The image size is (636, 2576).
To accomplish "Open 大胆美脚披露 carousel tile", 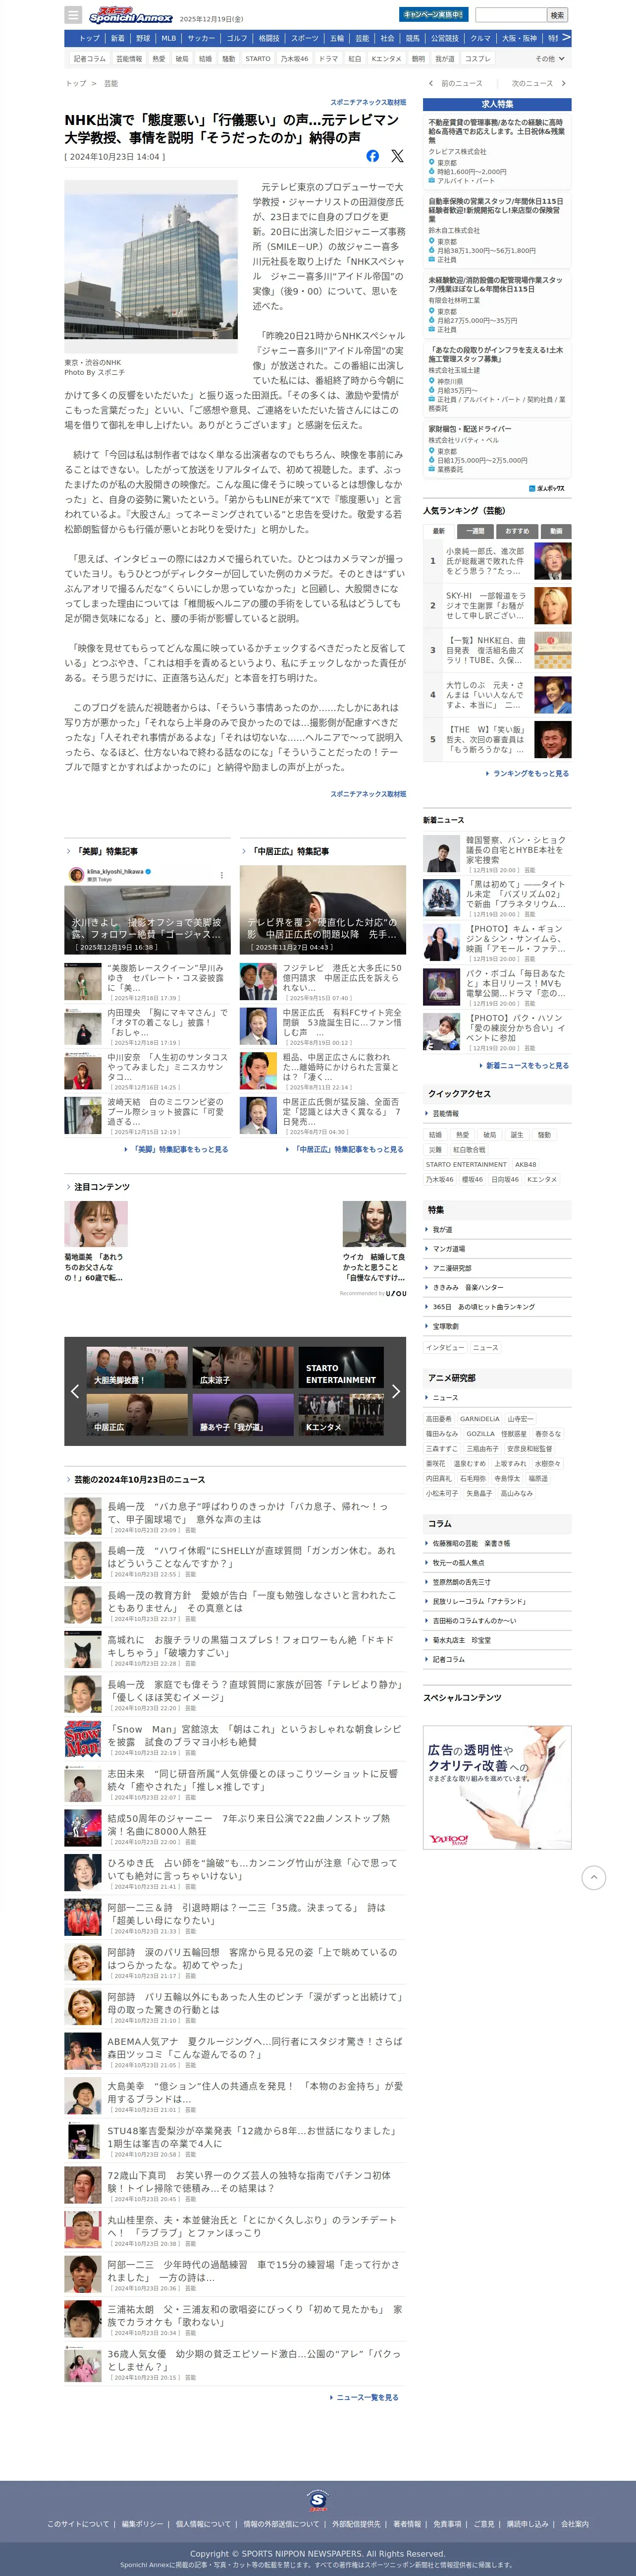I will click(x=137, y=1367).
